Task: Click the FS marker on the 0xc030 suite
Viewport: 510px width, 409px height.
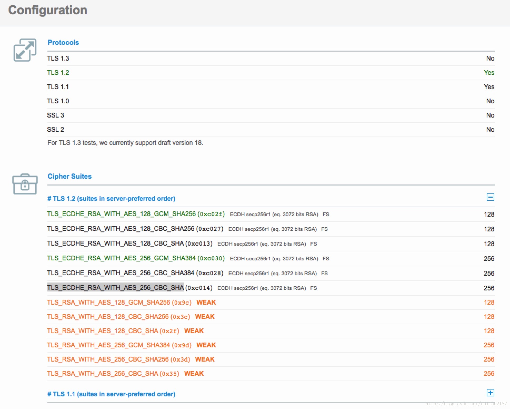Action: point(326,259)
